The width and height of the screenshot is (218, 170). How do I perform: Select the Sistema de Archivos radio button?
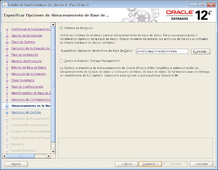pyautogui.click(x=61, y=28)
